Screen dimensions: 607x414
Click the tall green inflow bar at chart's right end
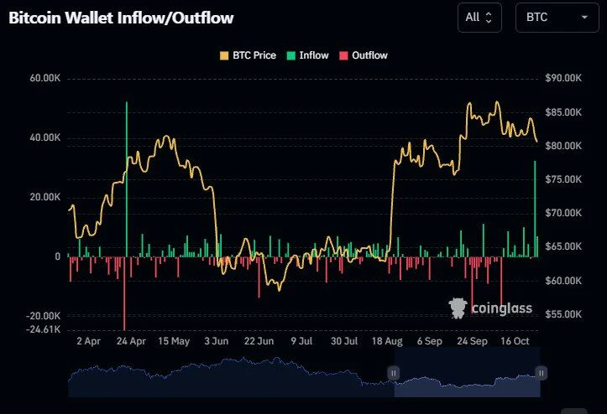coord(535,210)
